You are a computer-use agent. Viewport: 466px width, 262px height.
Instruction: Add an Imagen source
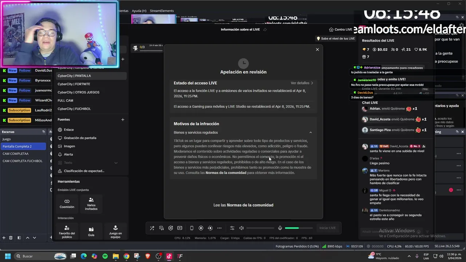click(x=66, y=146)
